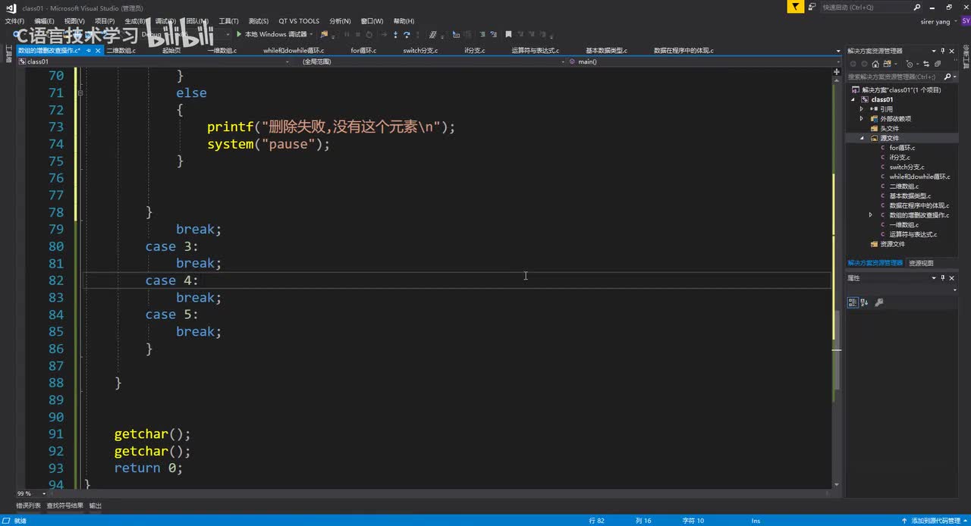Open the 输出 bottom panel tab
The height and width of the screenshot is (526, 971).
[x=96, y=506]
